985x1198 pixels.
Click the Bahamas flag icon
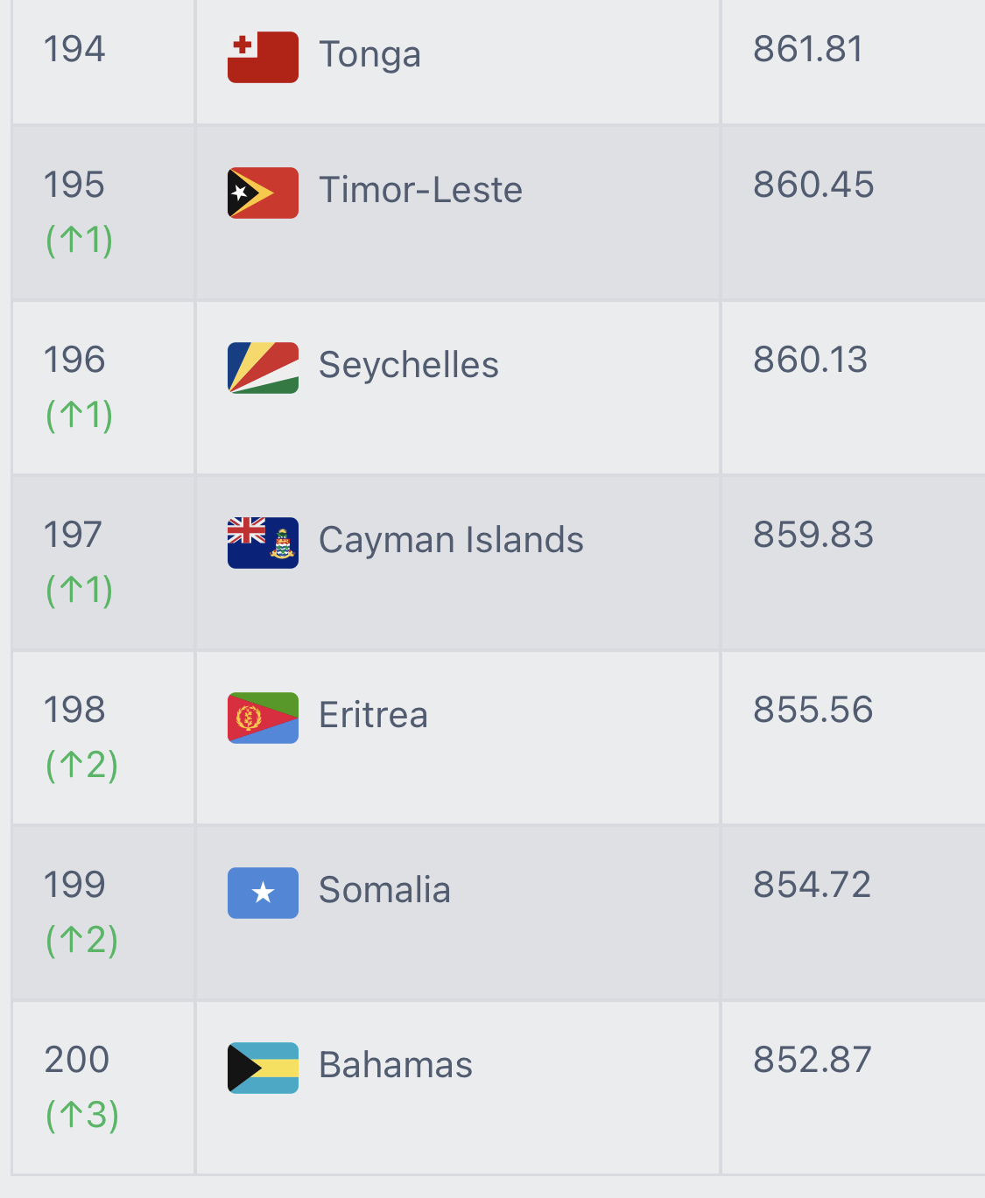(263, 1068)
